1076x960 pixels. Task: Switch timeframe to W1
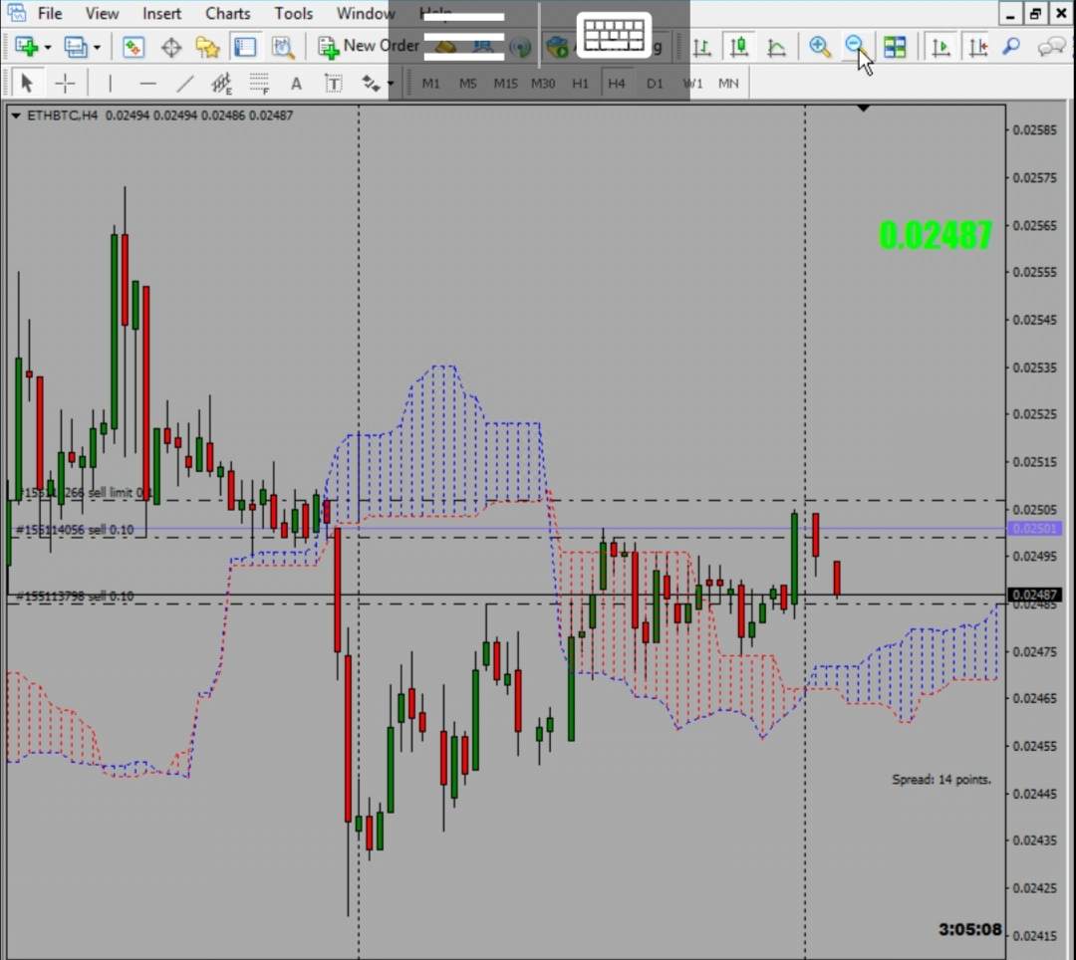tap(692, 84)
